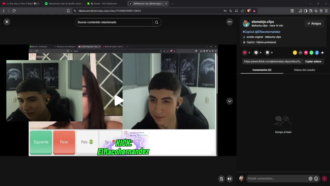330x186 pixels.
Task: Open the elemalejo.clips profile name
Action: click(263, 22)
